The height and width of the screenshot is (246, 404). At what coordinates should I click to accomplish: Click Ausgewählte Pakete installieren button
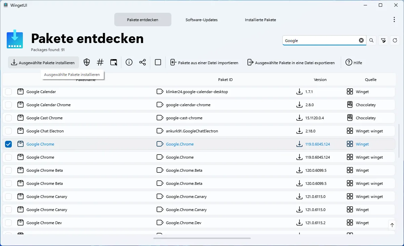[x=43, y=63]
